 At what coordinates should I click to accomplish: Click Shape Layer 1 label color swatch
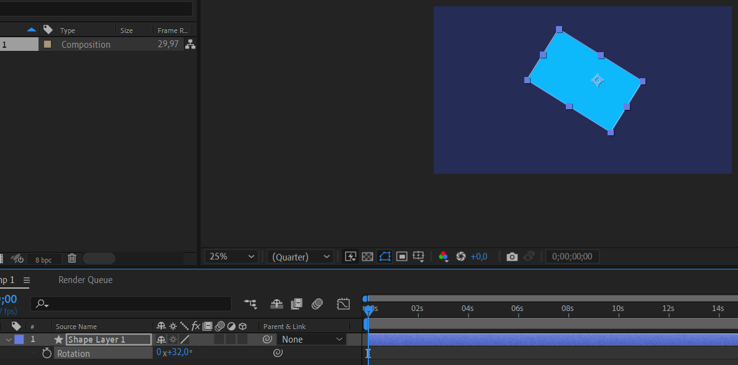pos(19,340)
